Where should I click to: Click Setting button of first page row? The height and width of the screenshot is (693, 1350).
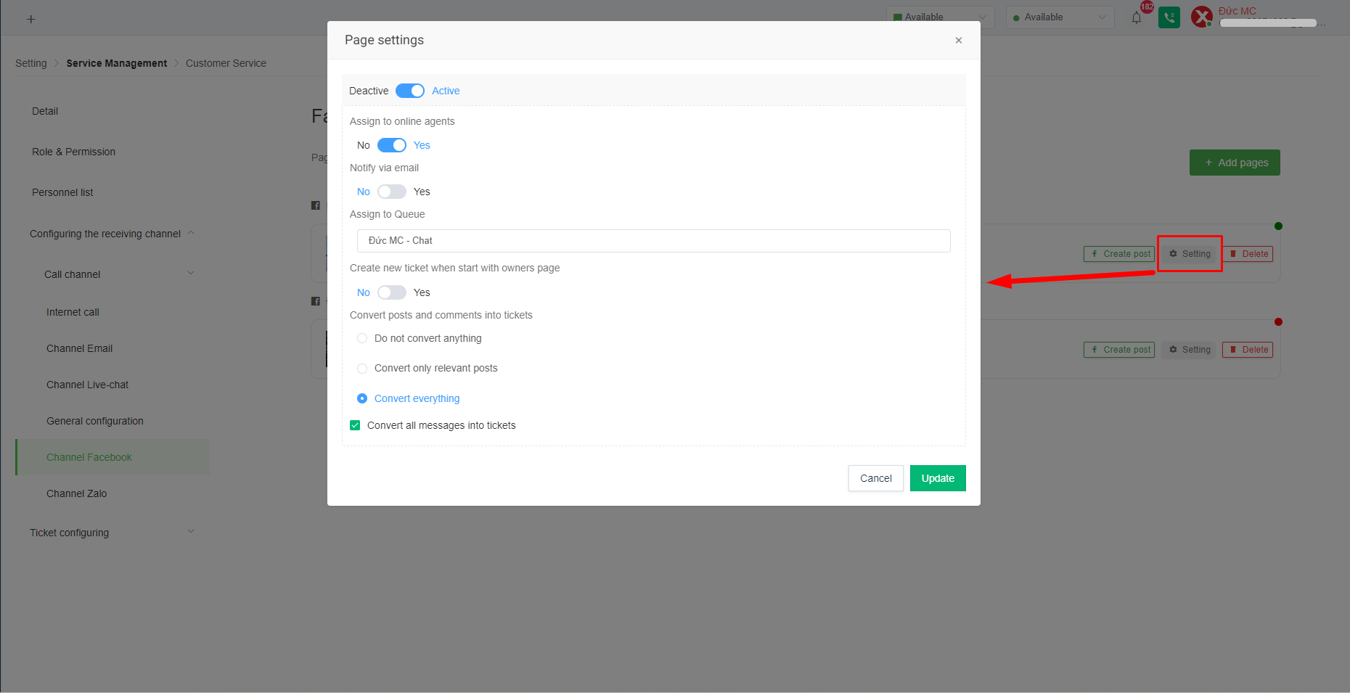pyautogui.click(x=1190, y=254)
